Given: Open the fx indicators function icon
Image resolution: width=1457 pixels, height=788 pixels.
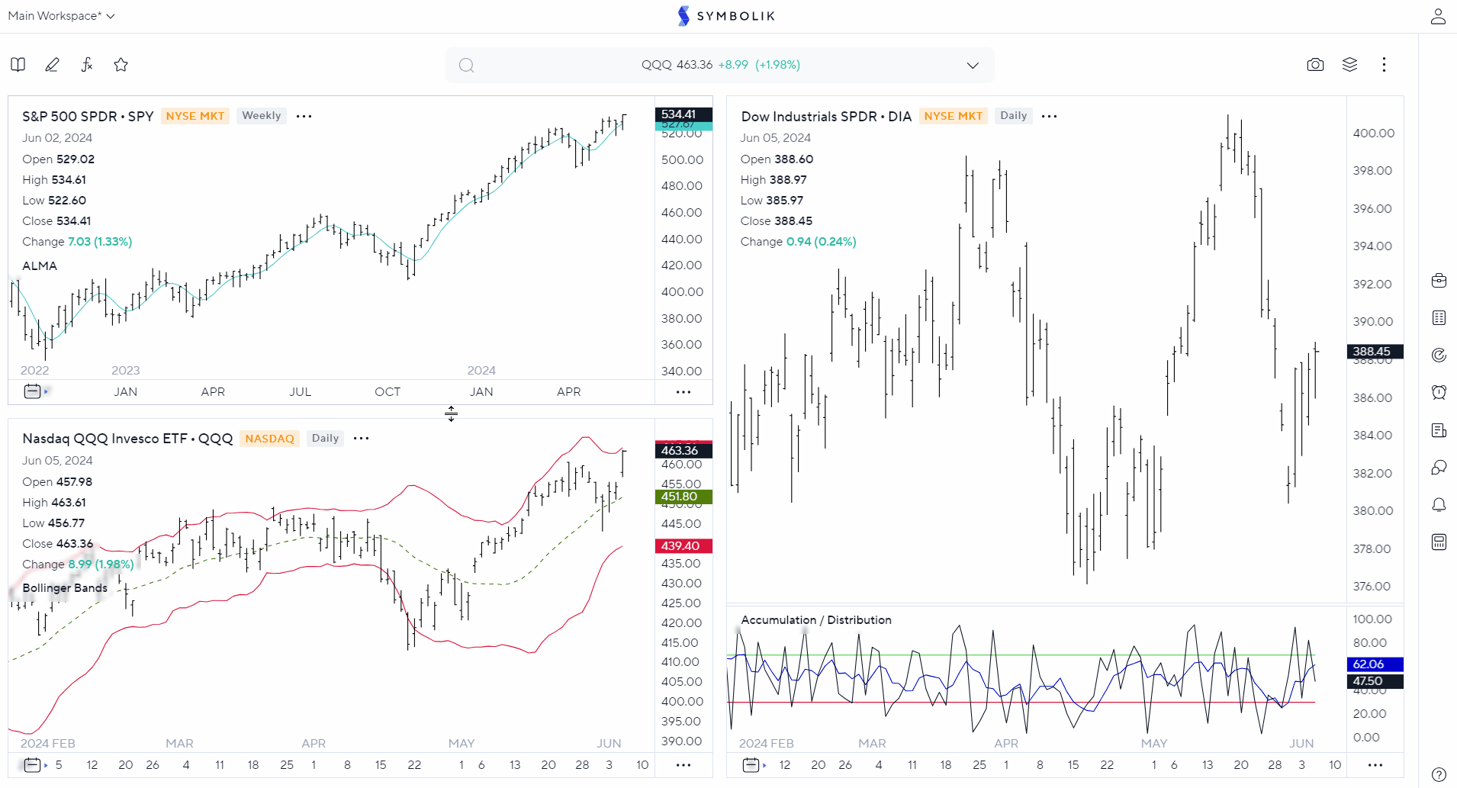Looking at the screenshot, I should point(87,65).
